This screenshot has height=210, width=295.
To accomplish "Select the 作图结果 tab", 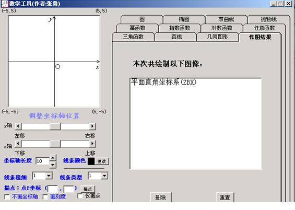I will click(260, 37).
